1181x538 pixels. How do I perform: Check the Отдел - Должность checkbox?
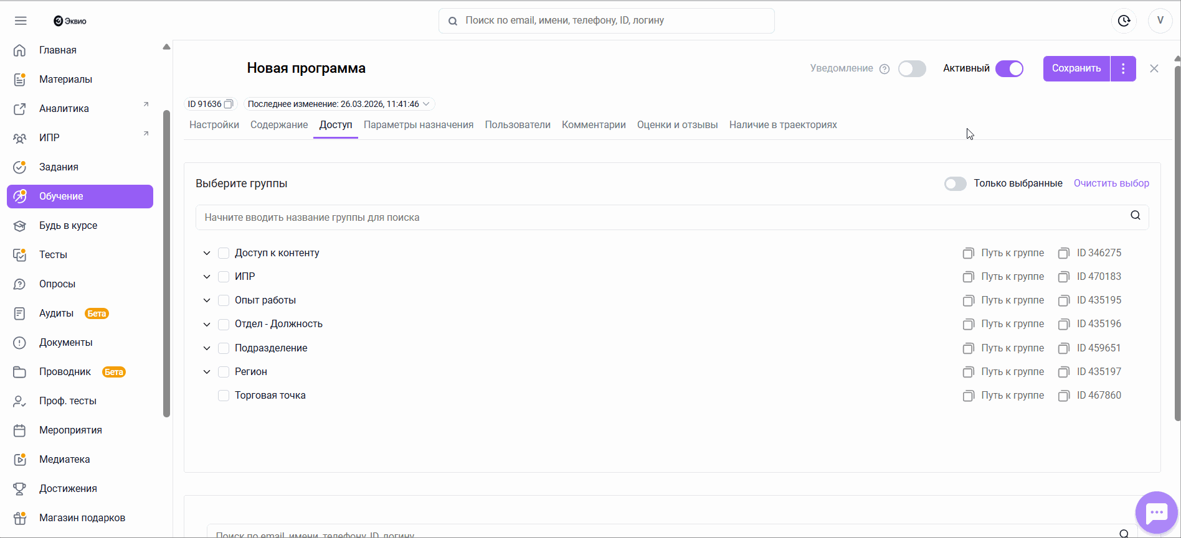tap(224, 324)
